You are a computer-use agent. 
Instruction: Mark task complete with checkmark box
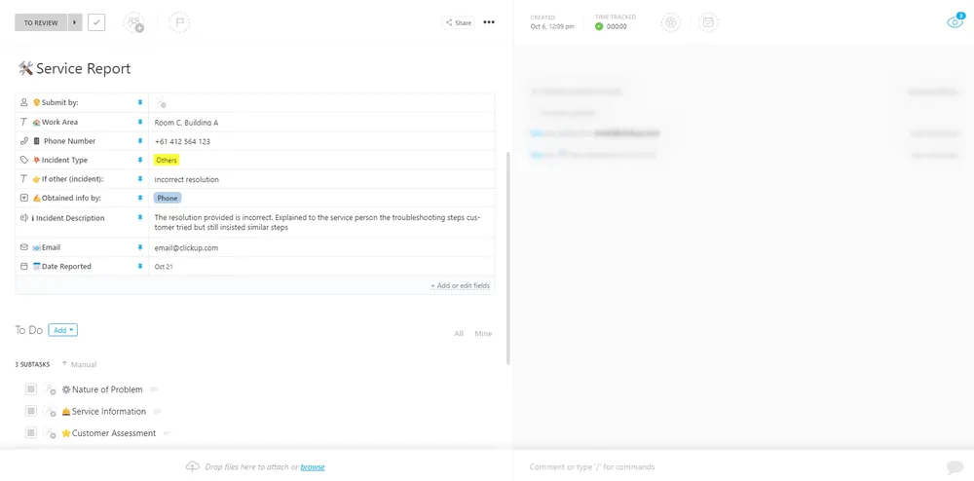tap(96, 23)
